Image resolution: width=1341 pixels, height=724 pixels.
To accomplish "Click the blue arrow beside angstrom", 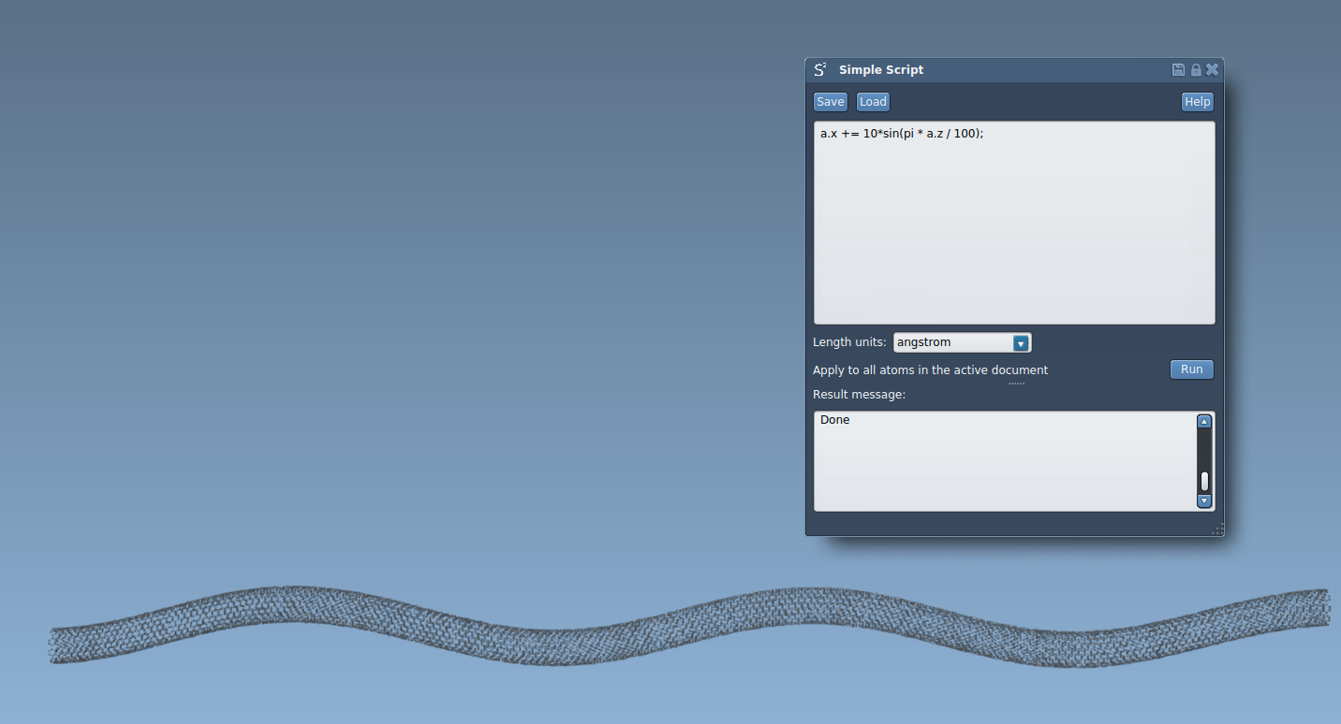I will [1021, 343].
